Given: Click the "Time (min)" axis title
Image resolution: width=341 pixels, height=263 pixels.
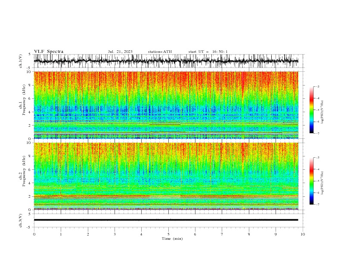Looking at the screenshot, I should click(172, 239).
